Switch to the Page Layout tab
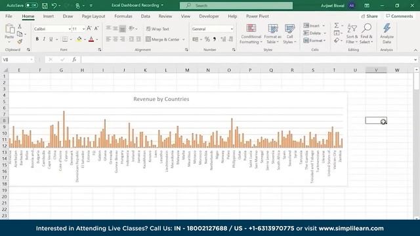 [93, 16]
